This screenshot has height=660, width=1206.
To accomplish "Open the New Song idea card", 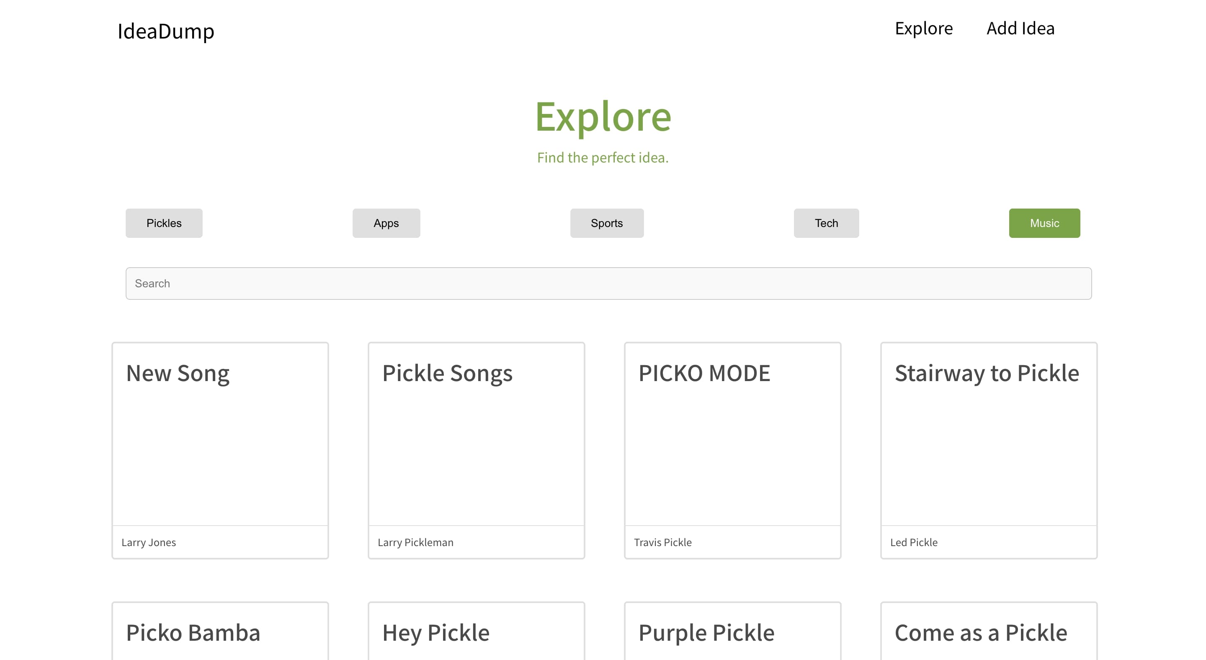I will [220, 450].
